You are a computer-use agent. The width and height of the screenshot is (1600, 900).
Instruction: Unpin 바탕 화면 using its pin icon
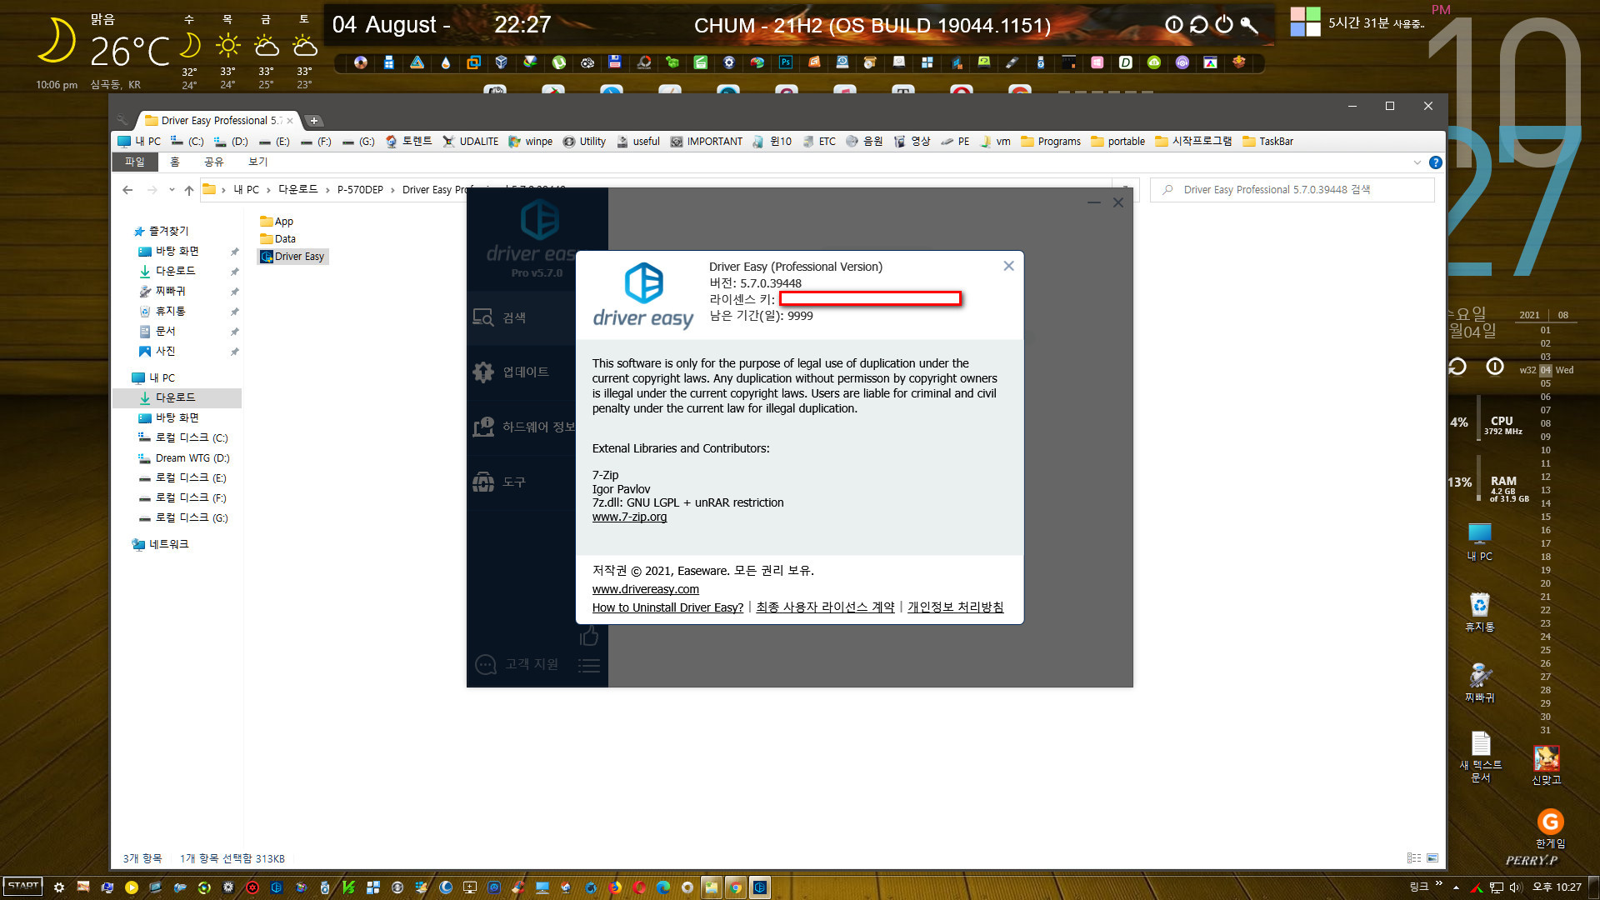coord(235,252)
